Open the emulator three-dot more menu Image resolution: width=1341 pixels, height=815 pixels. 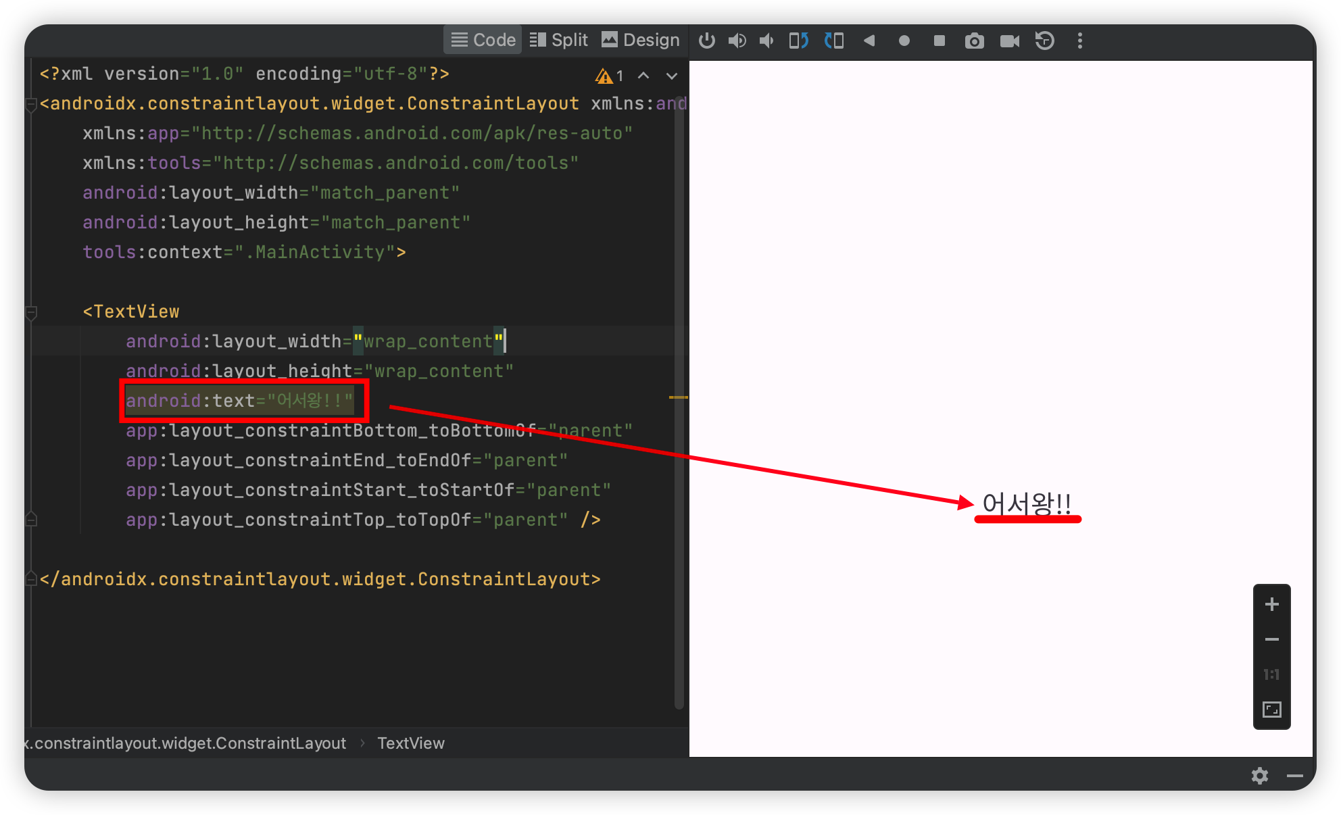1080,41
